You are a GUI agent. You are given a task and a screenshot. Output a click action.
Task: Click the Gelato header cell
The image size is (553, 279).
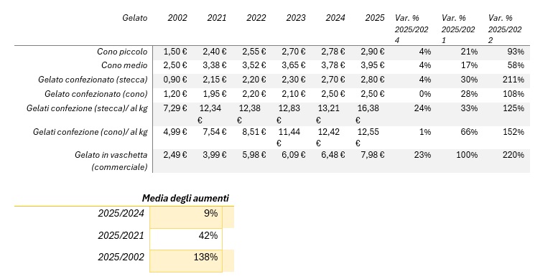tap(135, 18)
